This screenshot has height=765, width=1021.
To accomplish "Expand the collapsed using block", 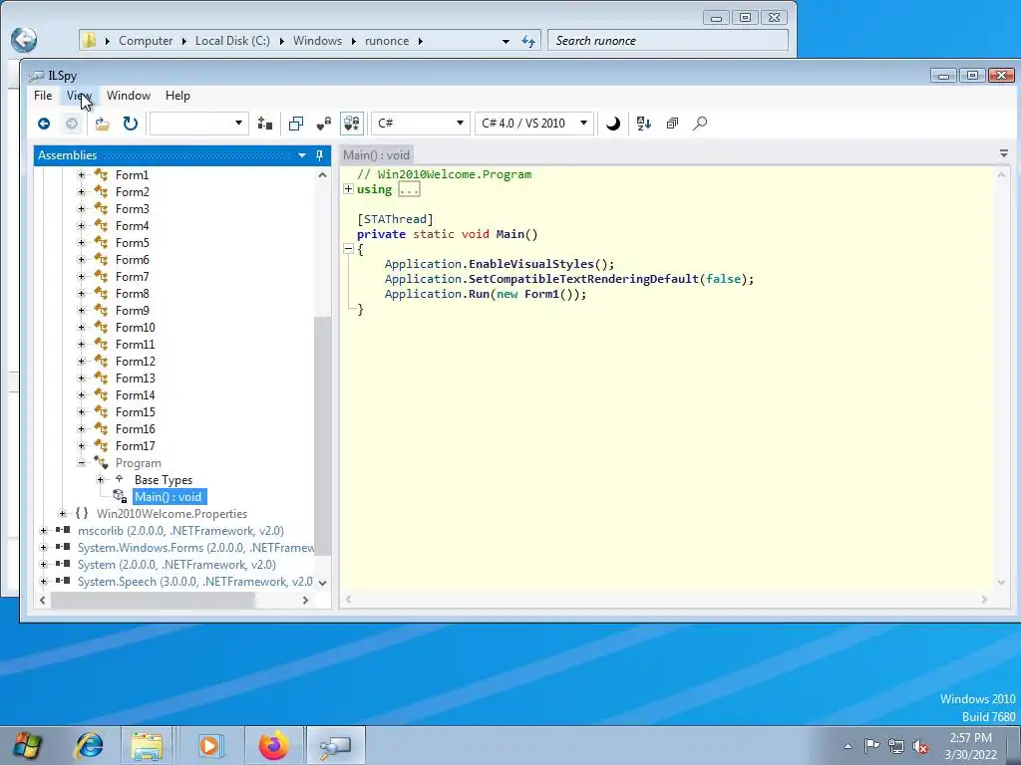I will [348, 189].
